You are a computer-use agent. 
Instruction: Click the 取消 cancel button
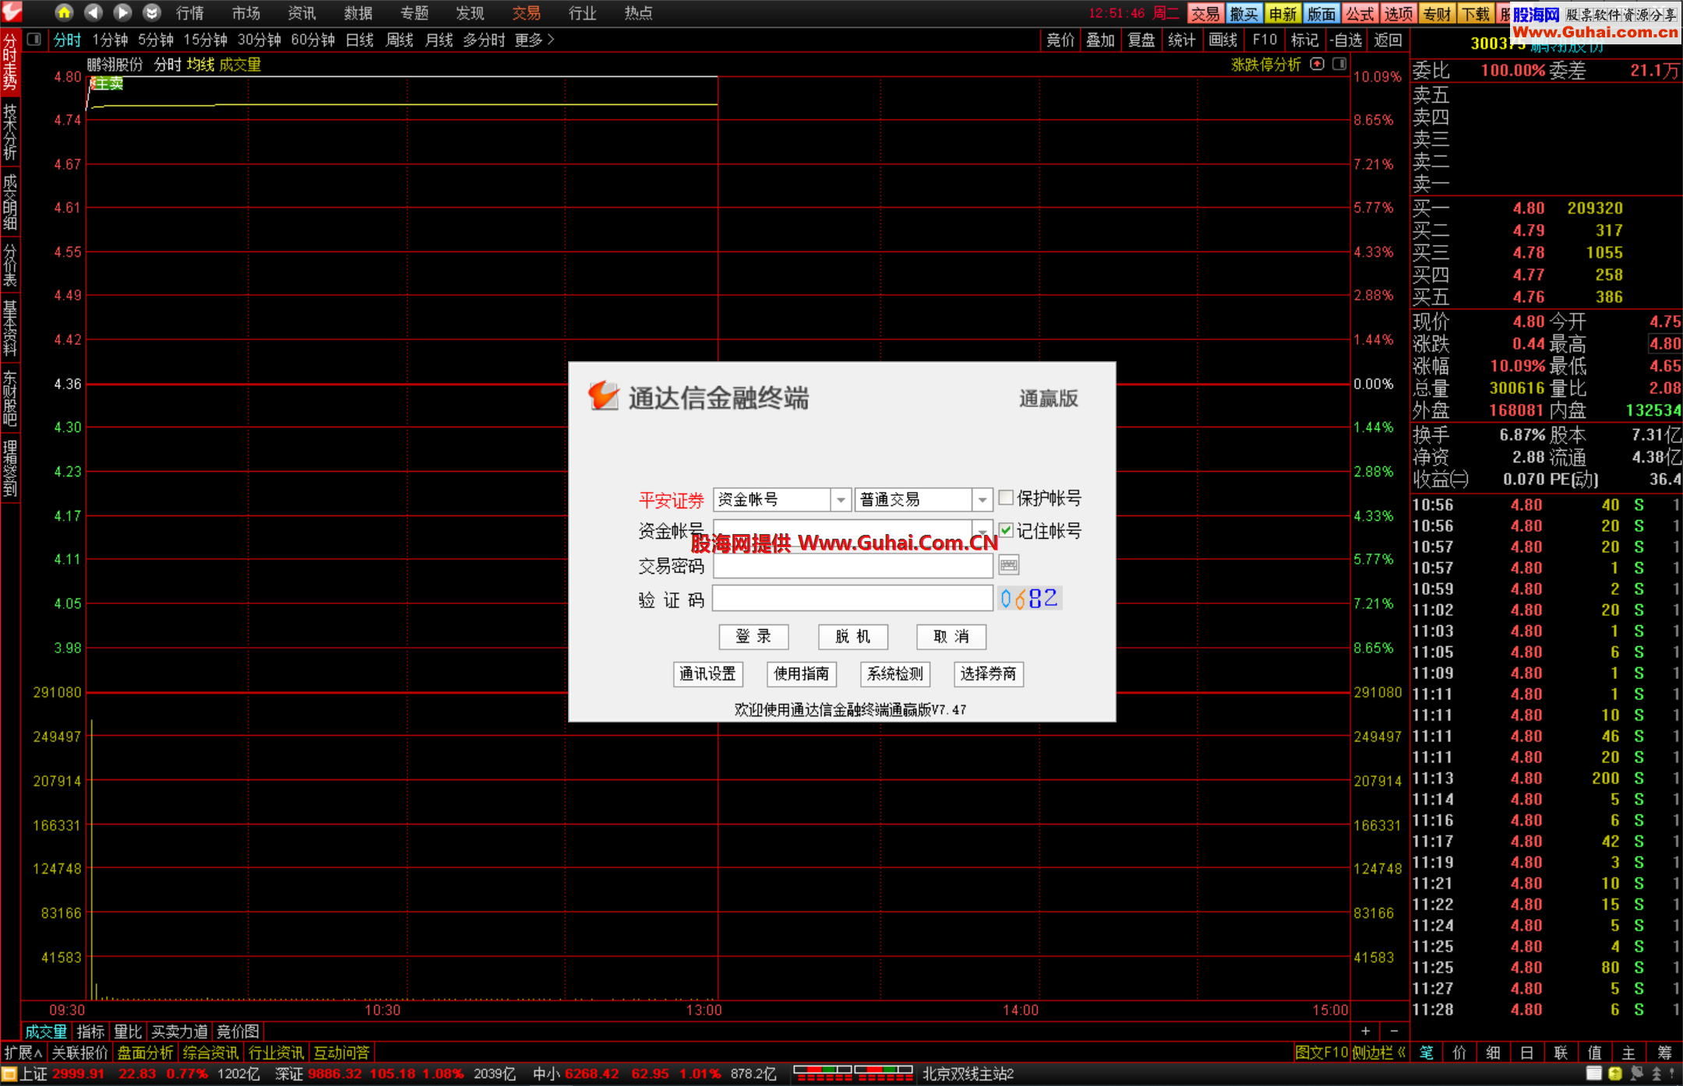951,637
